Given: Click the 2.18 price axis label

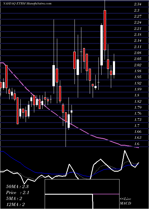Looking at the screenshot, I should 138,35.
